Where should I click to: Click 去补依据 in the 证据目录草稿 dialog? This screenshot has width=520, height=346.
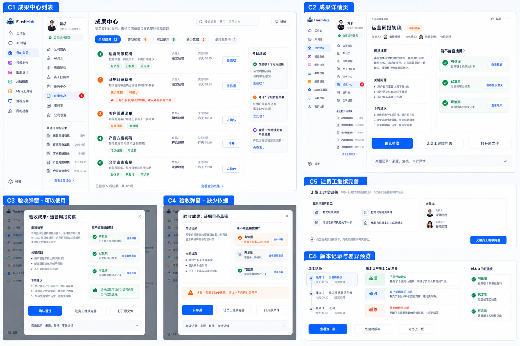tap(279, 239)
